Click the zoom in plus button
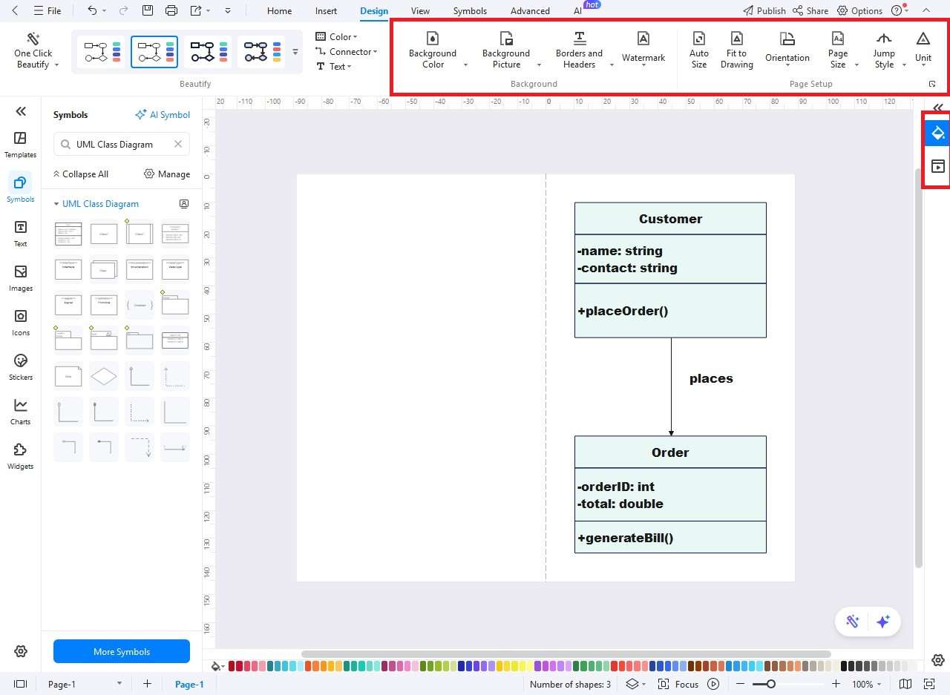The height and width of the screenshot is (695, 950). tap(836, 684)
